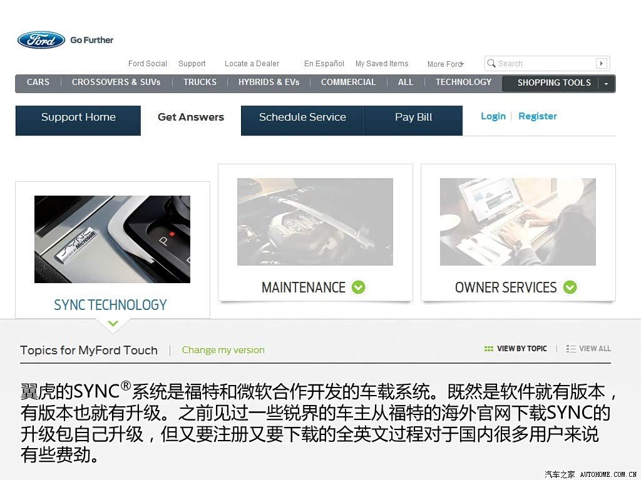
Task: Switch to En Español
Action: tap(324, 64)
